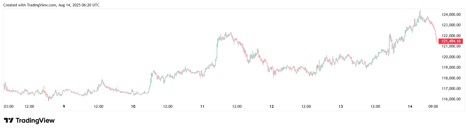Select the day 11 date marker
The width and height of the screenshot is (468, 130).
tap(202, 107)
